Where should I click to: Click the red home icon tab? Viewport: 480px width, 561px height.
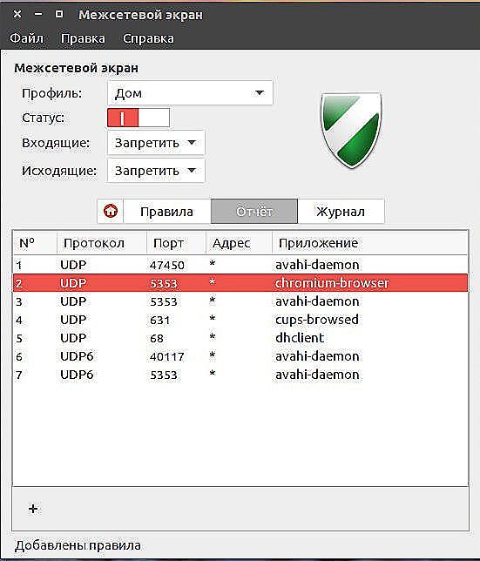[x=111, y=212]
